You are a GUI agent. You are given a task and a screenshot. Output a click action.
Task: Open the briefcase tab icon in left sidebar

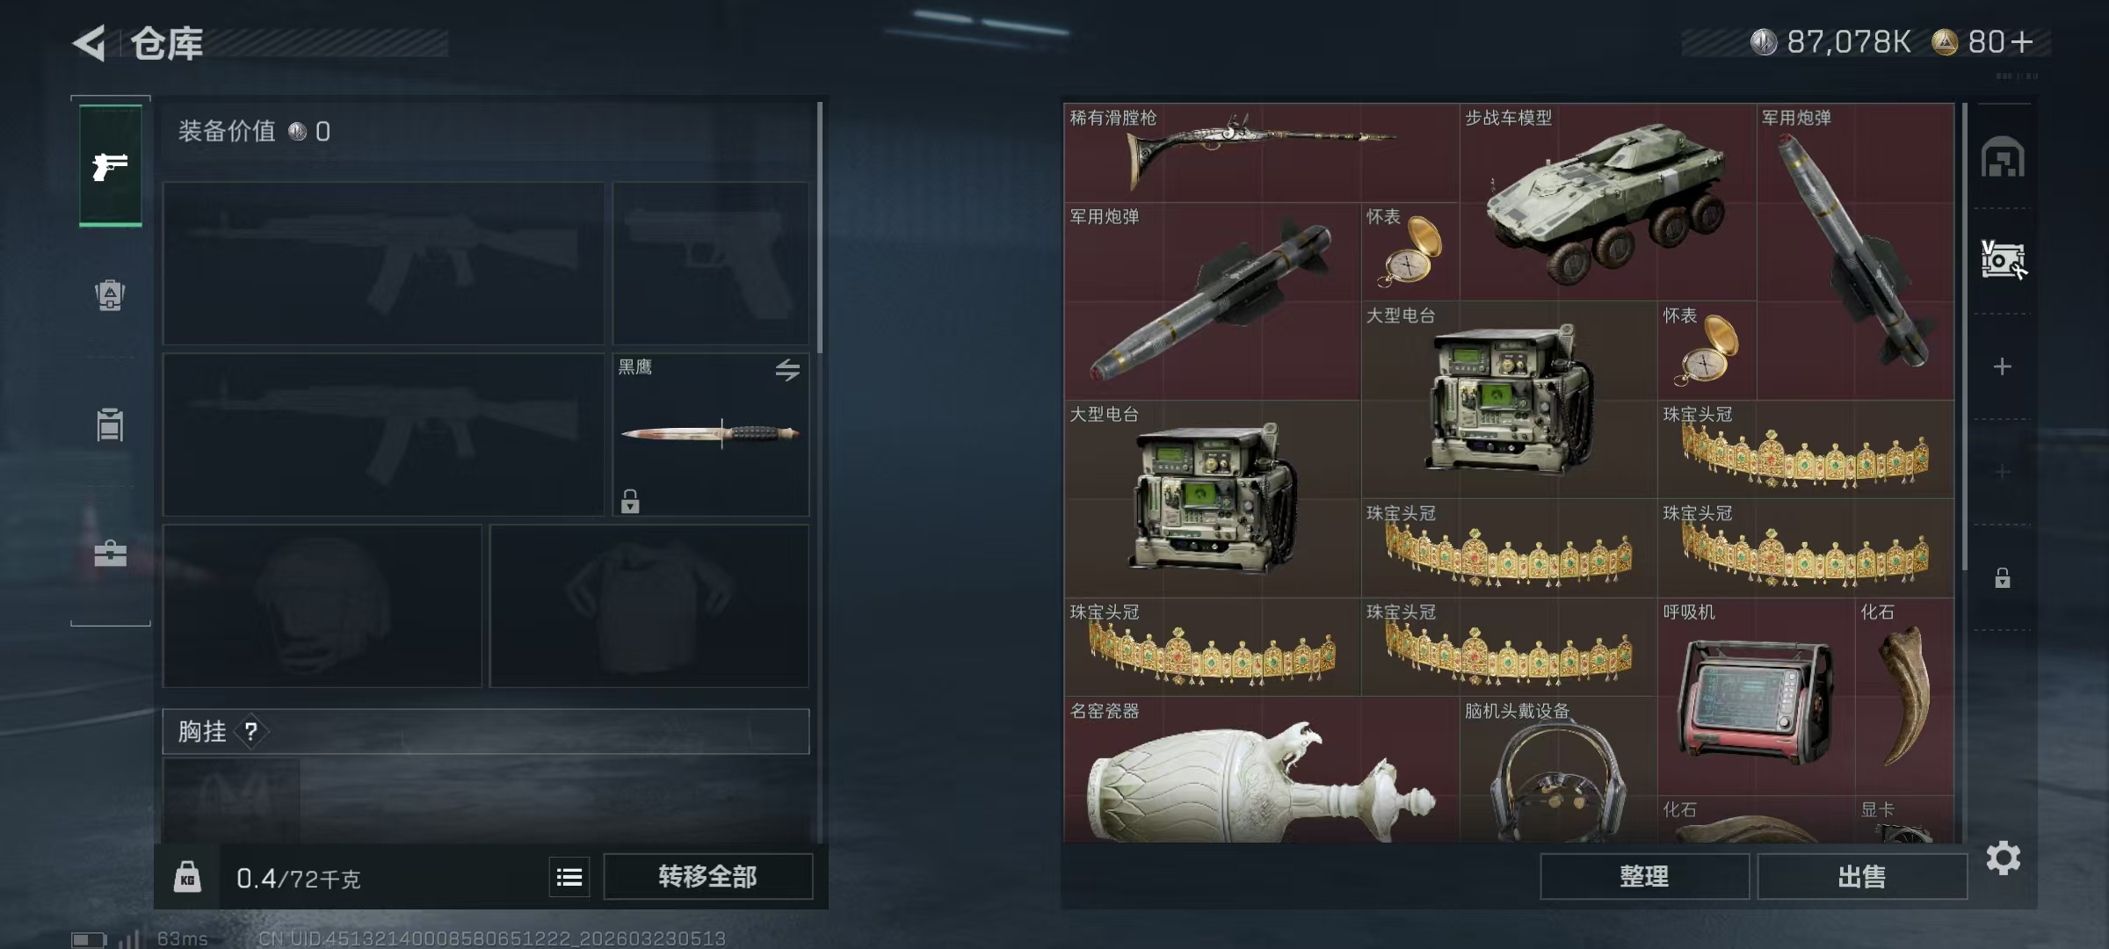110,553
